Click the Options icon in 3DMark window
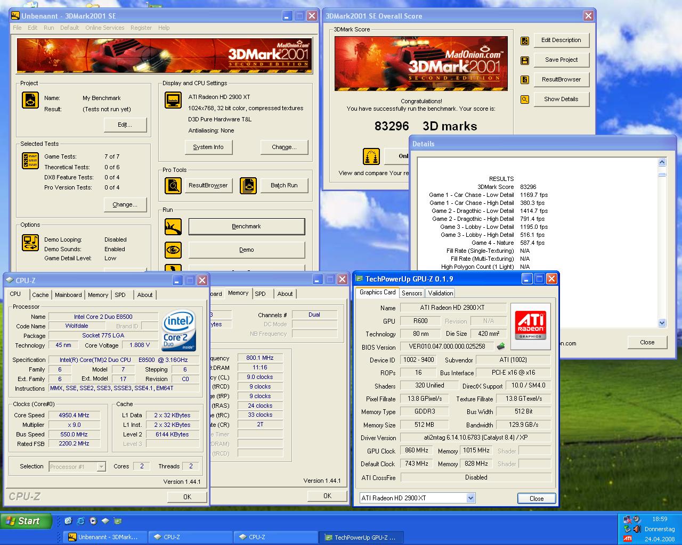 tap(30, 243)
